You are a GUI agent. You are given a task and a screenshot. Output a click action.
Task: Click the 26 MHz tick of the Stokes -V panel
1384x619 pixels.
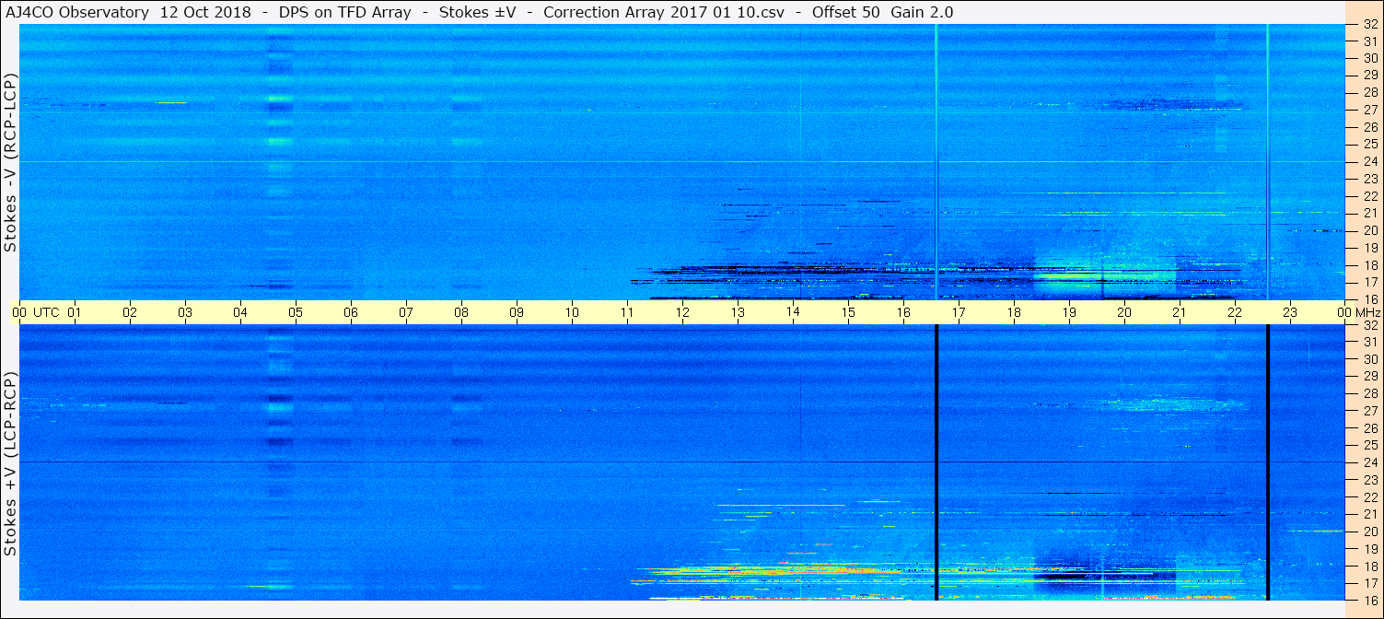1370,127
